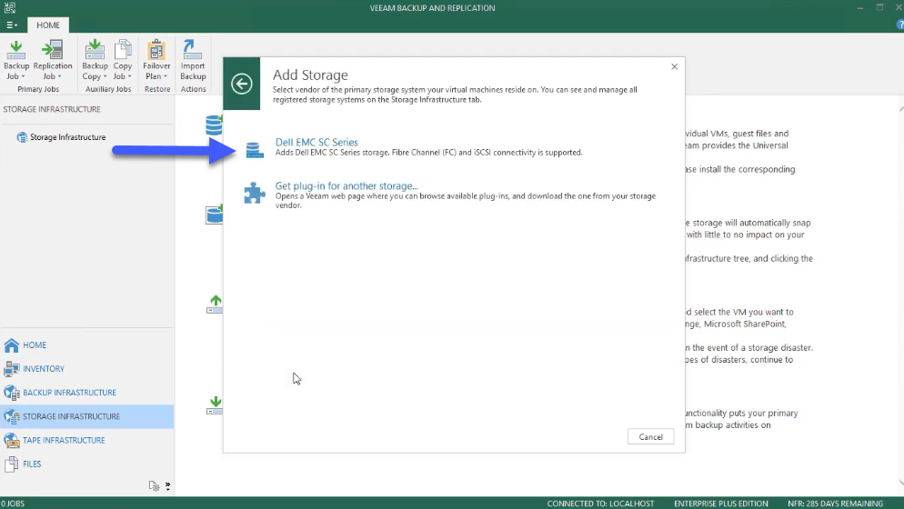Click the Cancel button

[x=650, y=437]
